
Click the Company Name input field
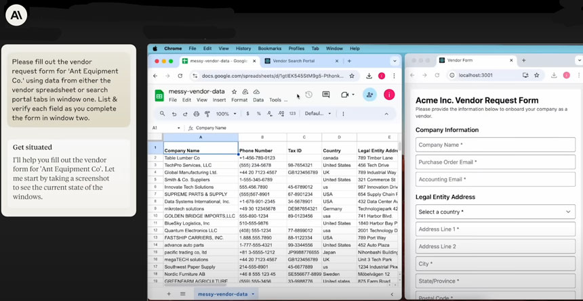coord(496,145)
